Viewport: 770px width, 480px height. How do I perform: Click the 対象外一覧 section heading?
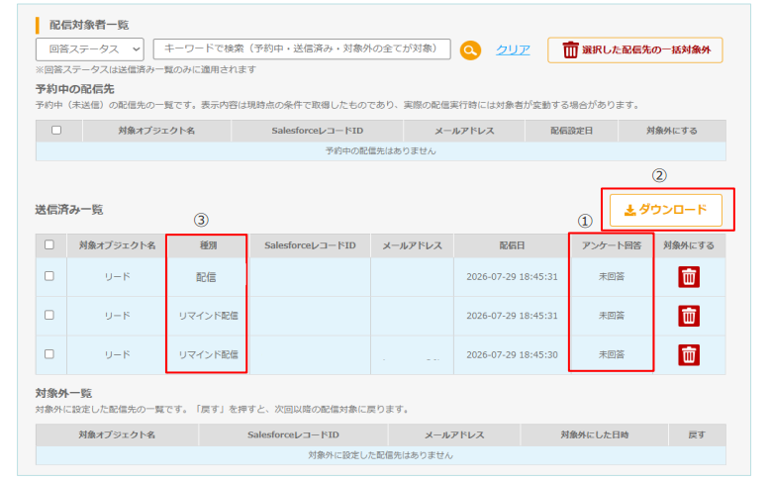tap(64, 393)
